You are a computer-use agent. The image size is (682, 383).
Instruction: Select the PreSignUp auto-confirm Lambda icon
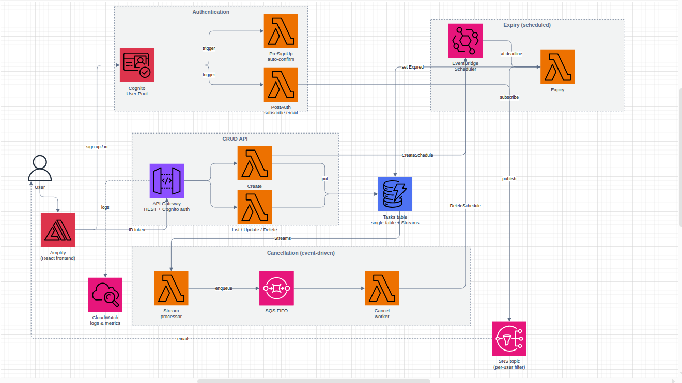[x=281, y=31]
